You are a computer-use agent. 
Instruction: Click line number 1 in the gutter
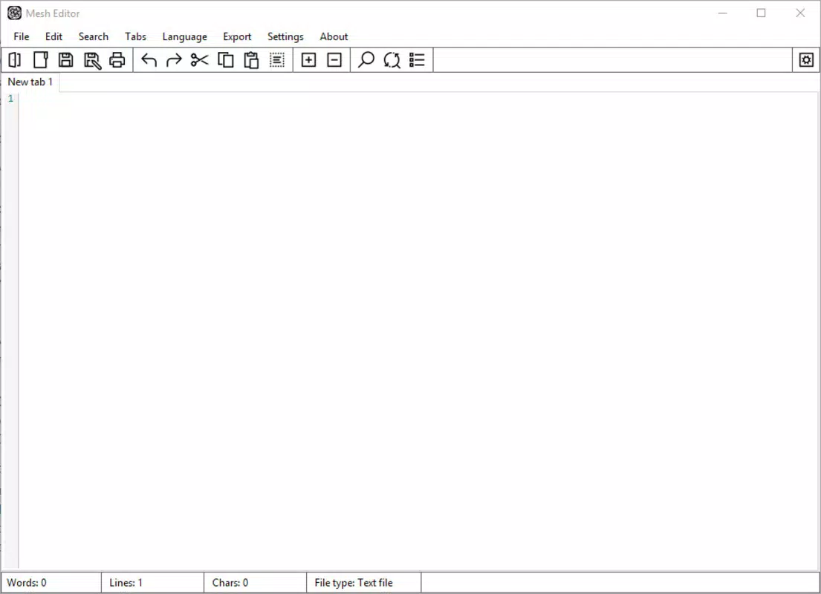[10, 99]
